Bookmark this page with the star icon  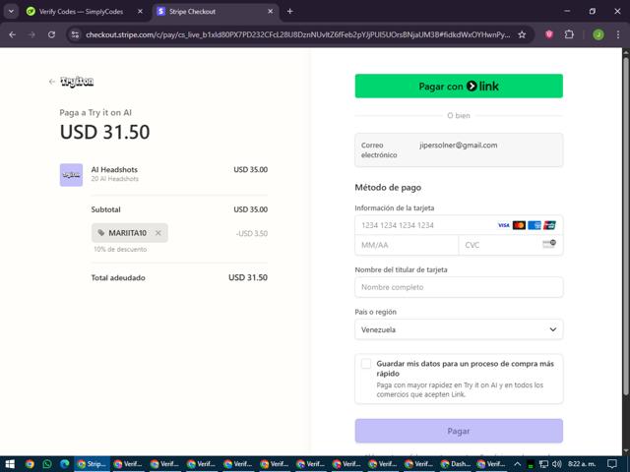[x=522, y=35]
